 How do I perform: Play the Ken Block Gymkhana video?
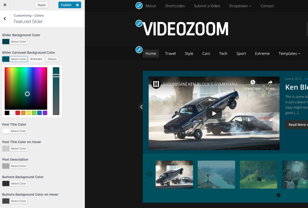[214, 113]
